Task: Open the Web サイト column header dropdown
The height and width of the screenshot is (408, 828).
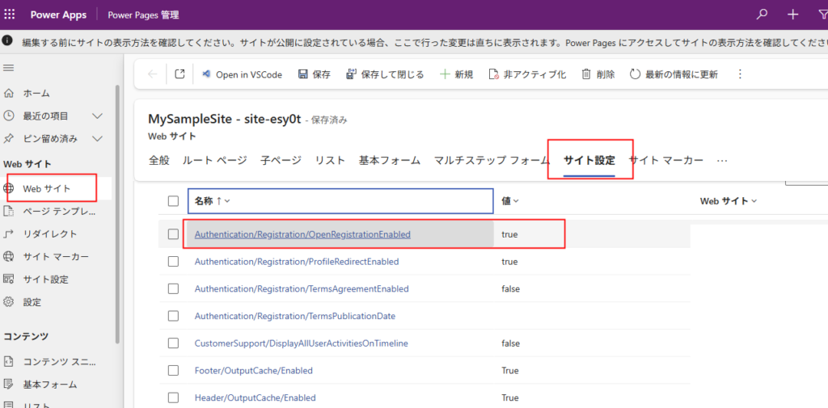Action: tap(728, 201)
